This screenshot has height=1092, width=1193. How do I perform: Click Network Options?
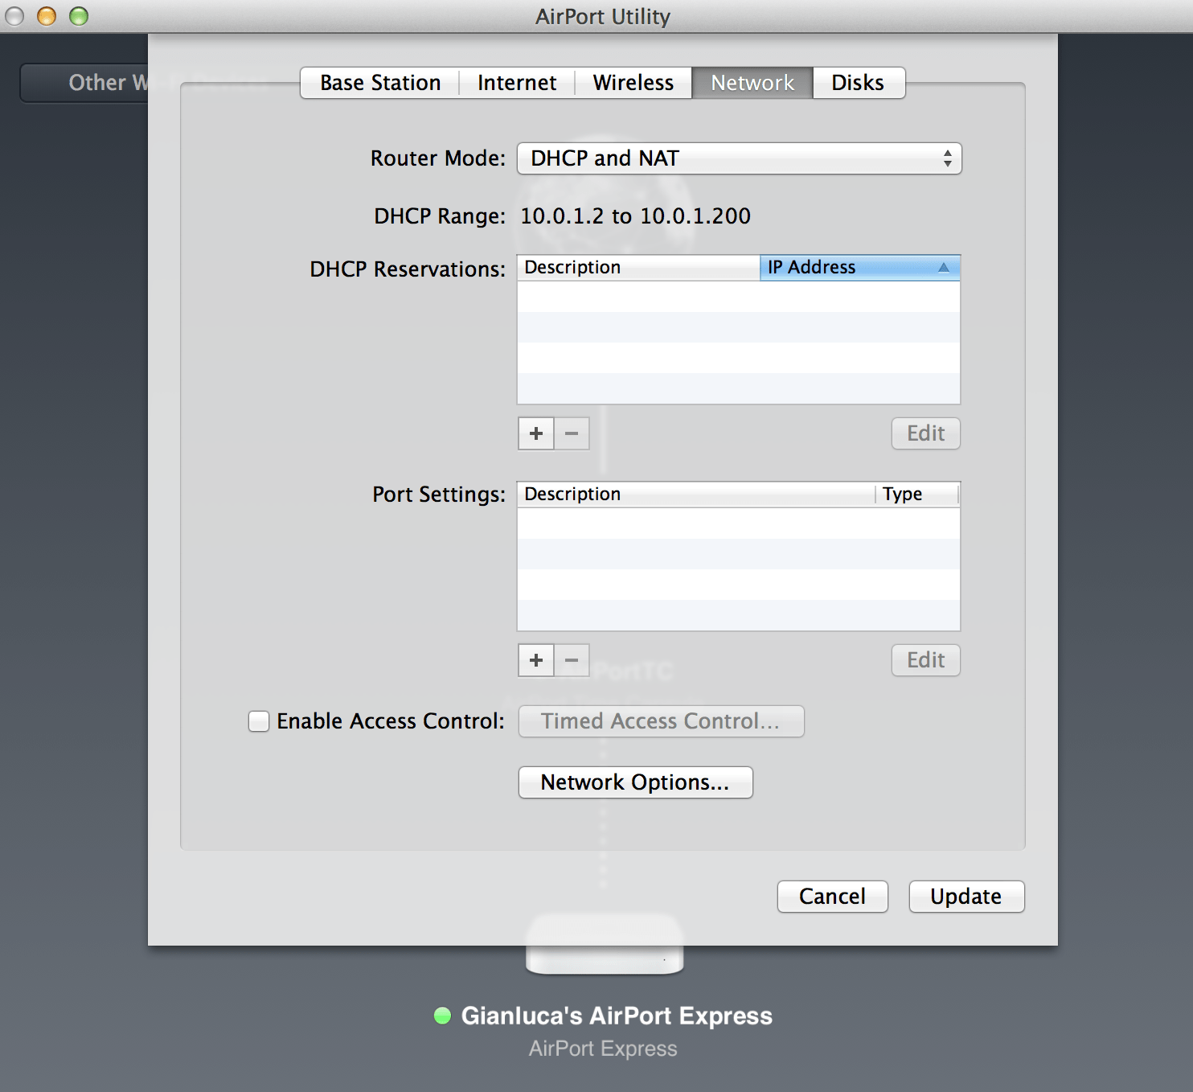point(634,782)
